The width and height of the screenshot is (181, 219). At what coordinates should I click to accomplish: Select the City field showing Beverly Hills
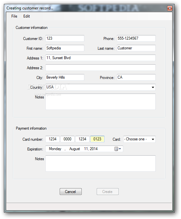tap(65, 77)
